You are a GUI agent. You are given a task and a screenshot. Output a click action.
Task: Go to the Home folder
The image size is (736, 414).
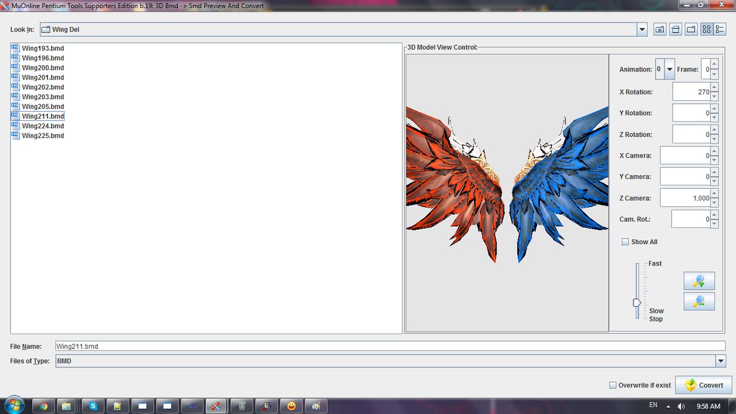[676, 29]
